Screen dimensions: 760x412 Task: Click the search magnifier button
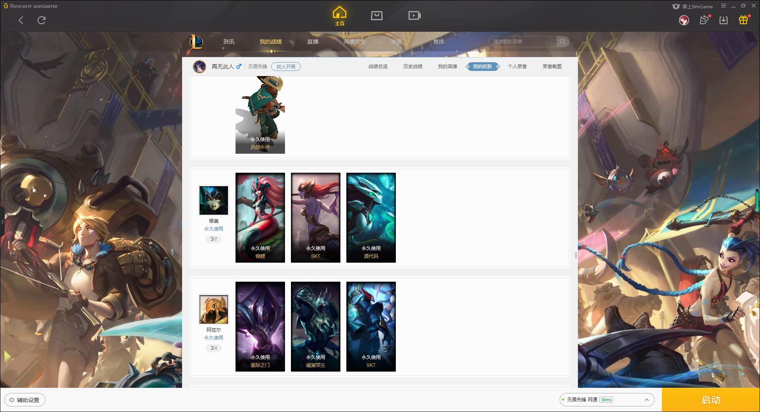562,42
